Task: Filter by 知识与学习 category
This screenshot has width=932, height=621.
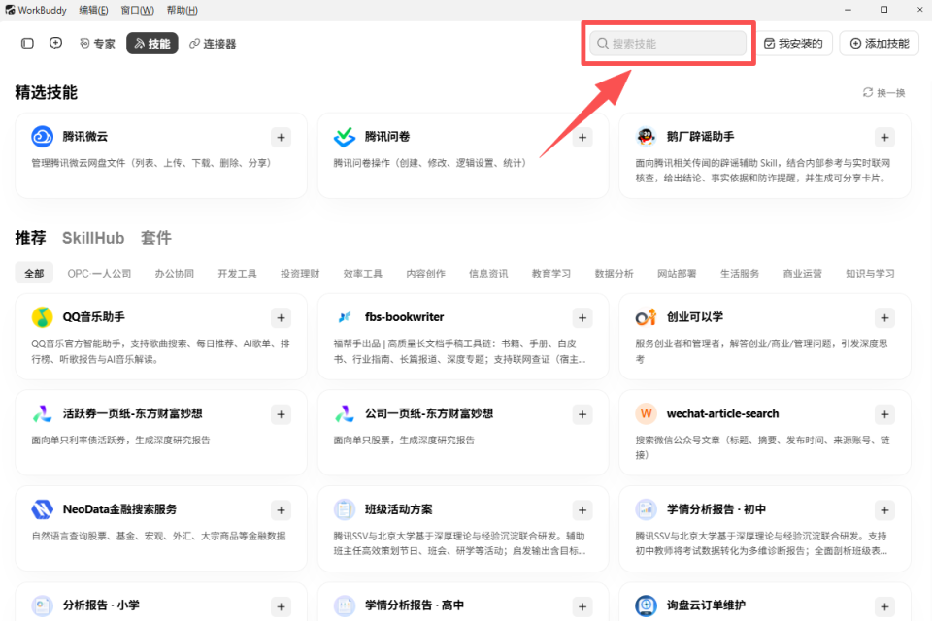Action: coord(870,274)
